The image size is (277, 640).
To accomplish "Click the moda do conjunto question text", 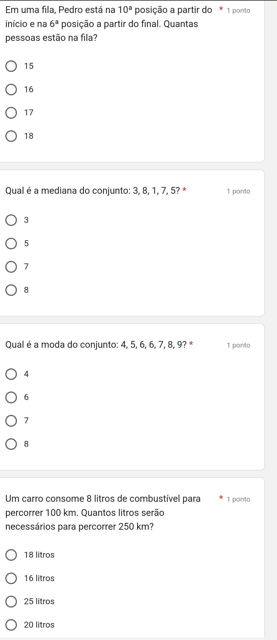I will [96, 345].
